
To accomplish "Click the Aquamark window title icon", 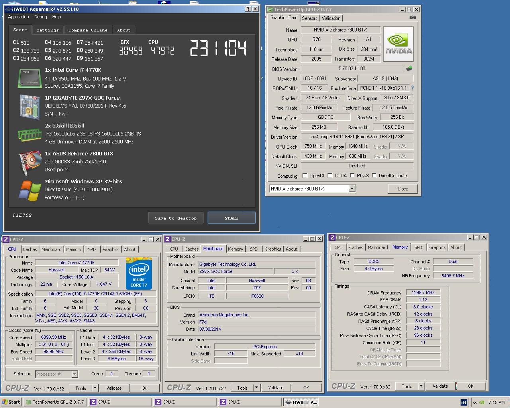I will pyautogui.click(x=8, y=9).
